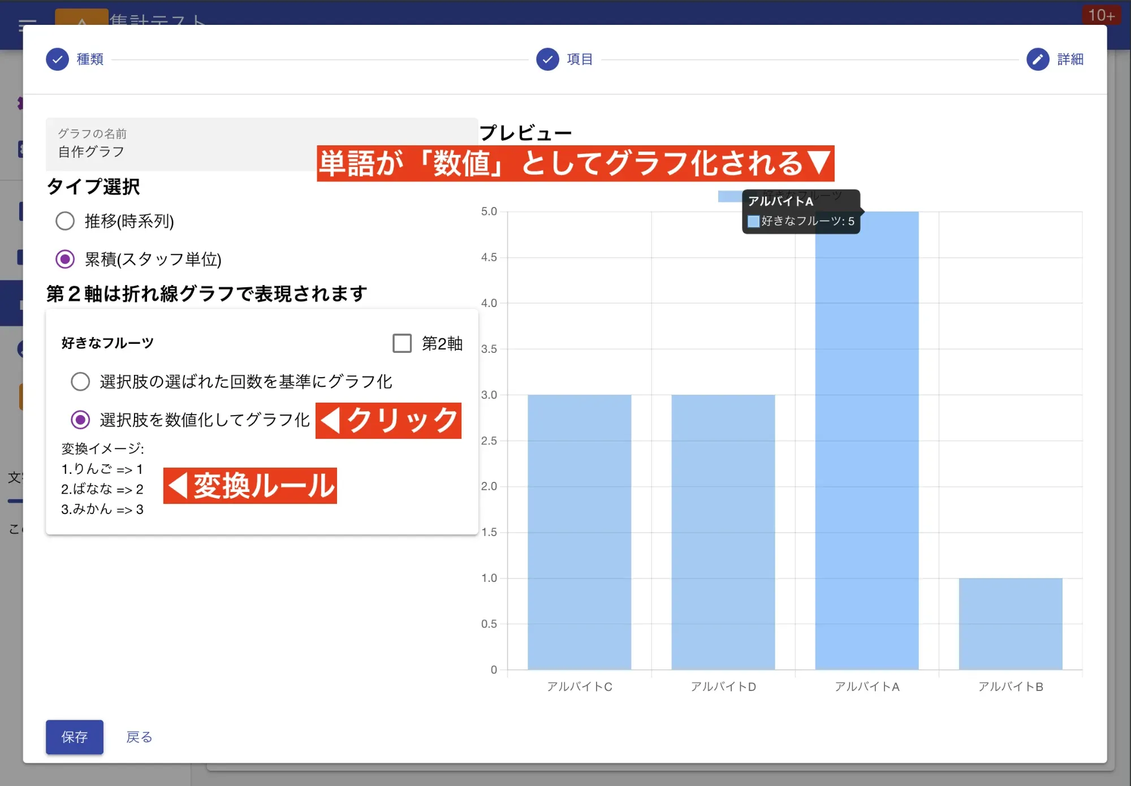Click the アルバイトA bar in the preview chart
This screenshot has width=1131, height=786.
pyautogui.click(x=866, y=452)
